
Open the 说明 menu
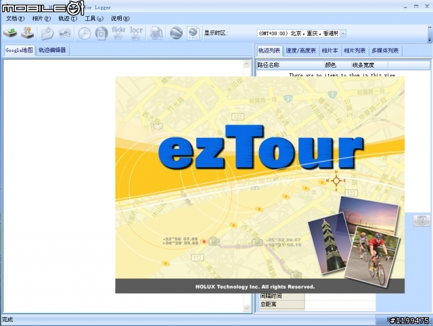click(x=120, y=18)
